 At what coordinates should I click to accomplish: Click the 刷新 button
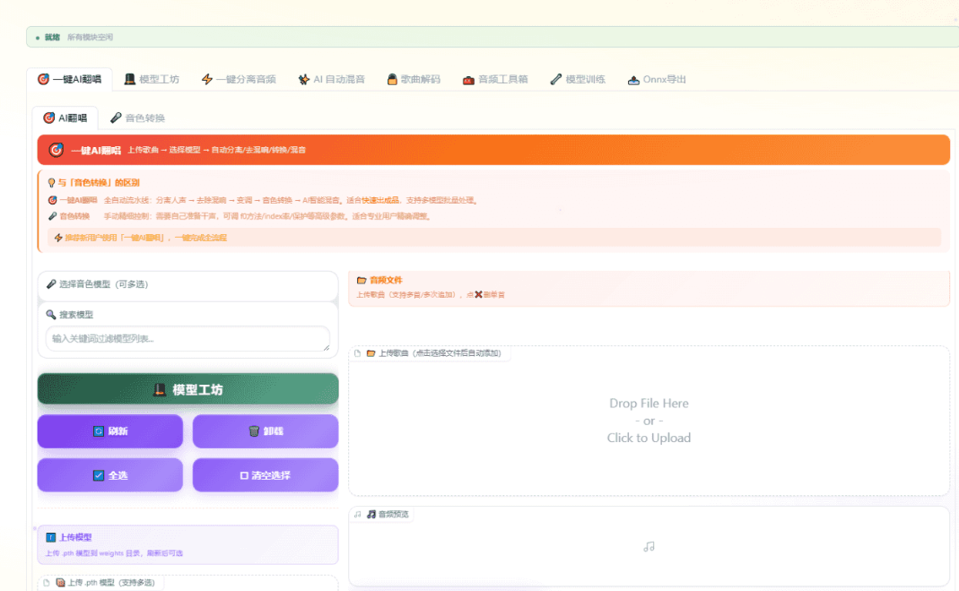tap(110, 431)
